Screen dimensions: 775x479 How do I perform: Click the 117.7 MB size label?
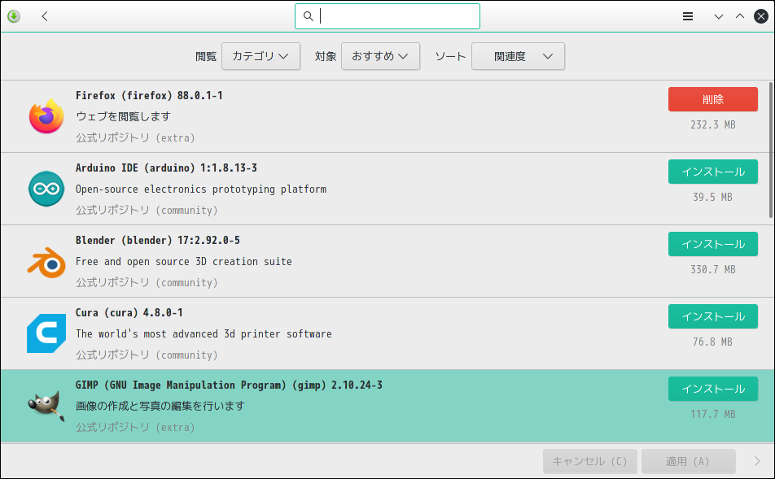pos(713,414)
